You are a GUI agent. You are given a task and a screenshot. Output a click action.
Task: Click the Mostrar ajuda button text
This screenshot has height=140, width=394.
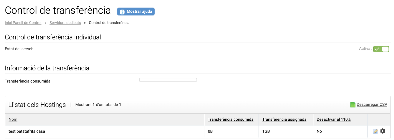[139, 12]
